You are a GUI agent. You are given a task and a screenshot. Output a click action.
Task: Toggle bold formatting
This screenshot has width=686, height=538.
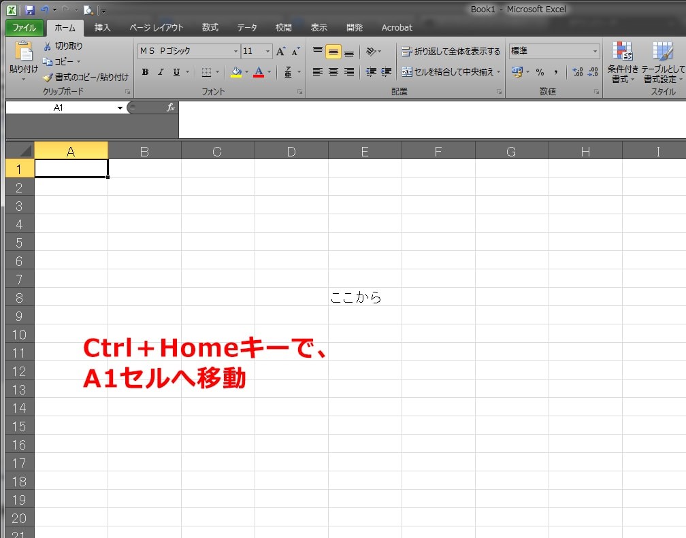point(145,71)
